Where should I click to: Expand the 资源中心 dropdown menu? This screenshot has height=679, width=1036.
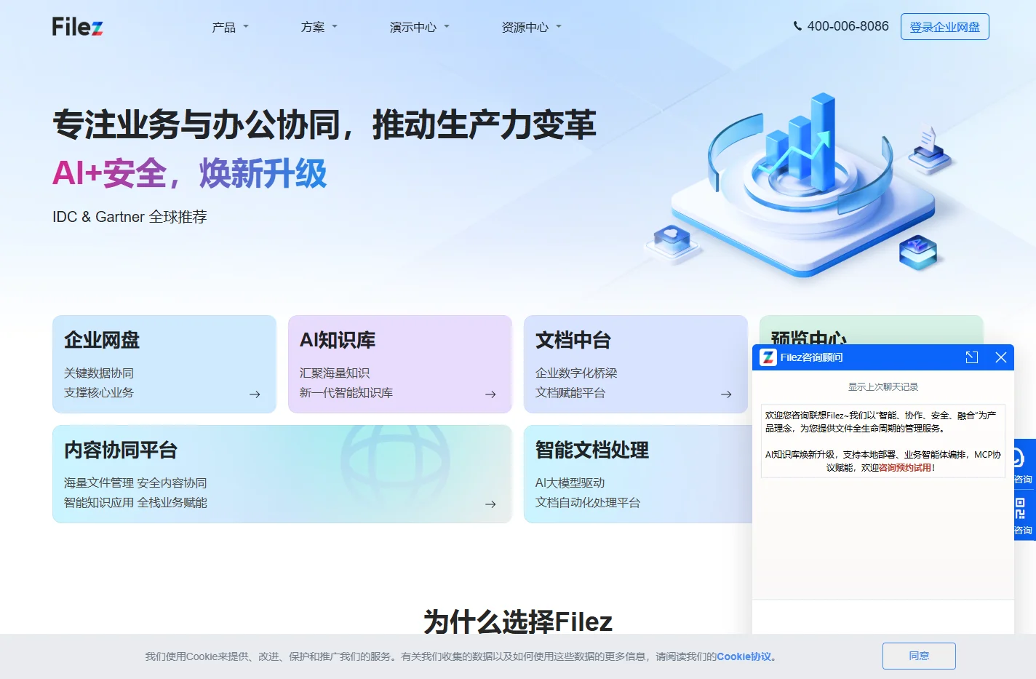click(x=532, y=27)
